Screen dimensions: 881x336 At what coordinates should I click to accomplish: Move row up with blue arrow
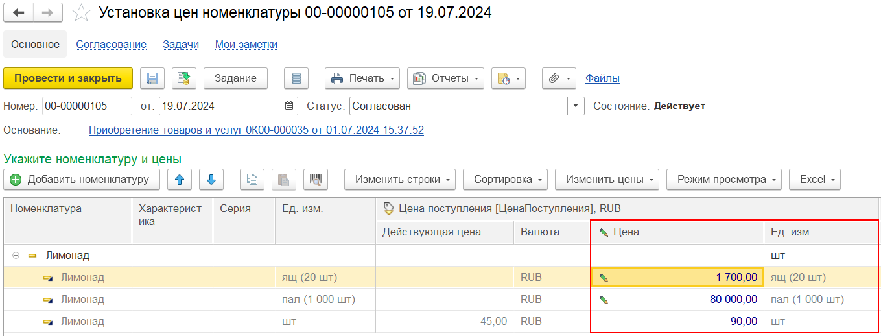(x=180, y=180)
